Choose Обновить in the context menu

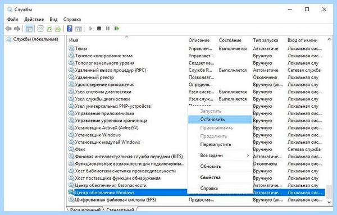pos(220,166)
